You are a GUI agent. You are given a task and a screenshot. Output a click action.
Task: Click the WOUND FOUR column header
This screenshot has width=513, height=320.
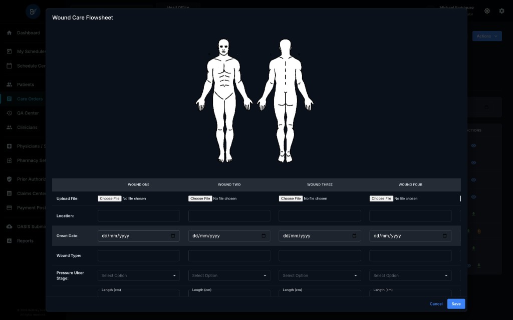[410, 184]
